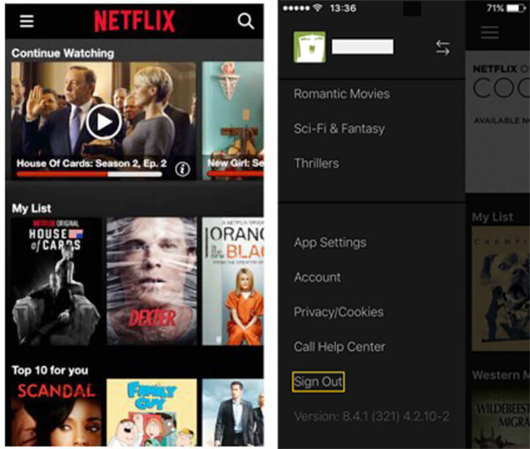Click Version 8.4.1 text
Image resolution: width=530 pixels, height=449 pixels.
[372, 417]
